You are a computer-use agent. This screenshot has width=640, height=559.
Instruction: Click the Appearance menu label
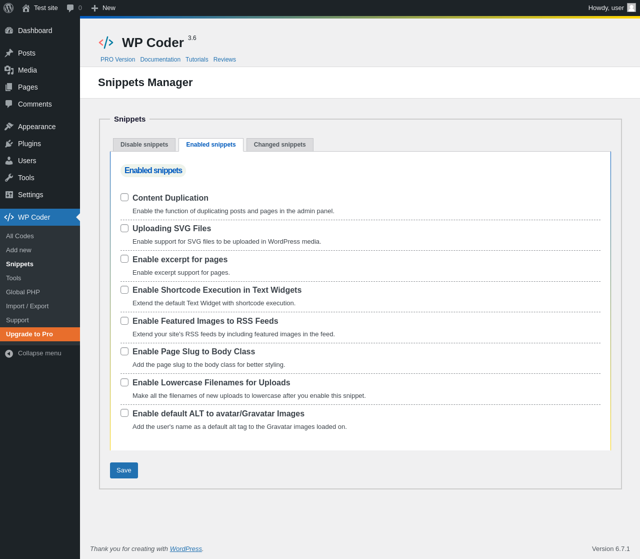coord(37,127)
